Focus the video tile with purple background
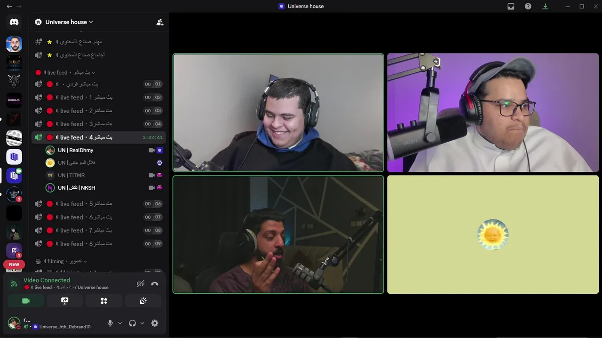This screenshot has width=602, height=338. (x=493, y=113)
